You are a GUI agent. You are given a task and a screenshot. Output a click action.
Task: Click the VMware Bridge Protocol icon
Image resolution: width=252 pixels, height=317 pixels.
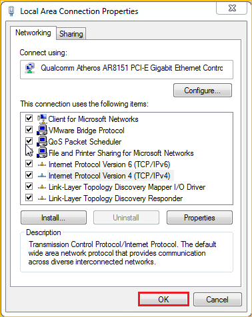click(x=42, y=130)
